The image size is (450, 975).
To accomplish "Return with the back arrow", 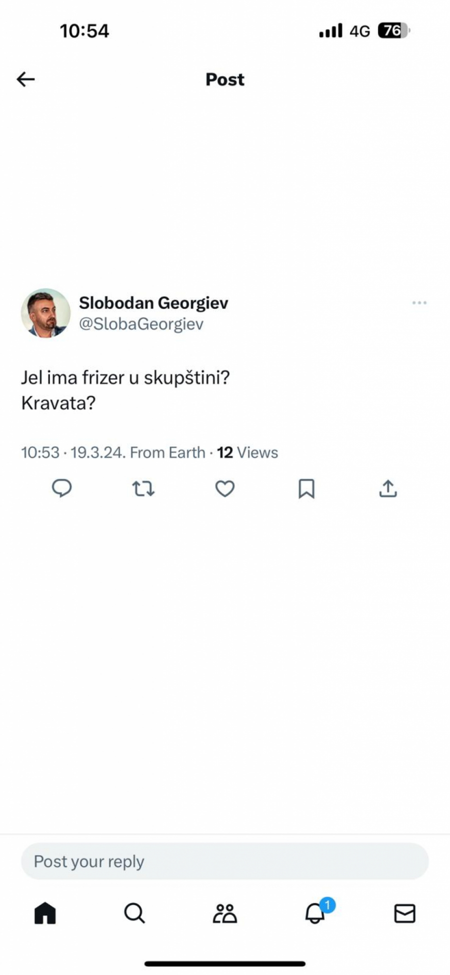I will 25,79.
